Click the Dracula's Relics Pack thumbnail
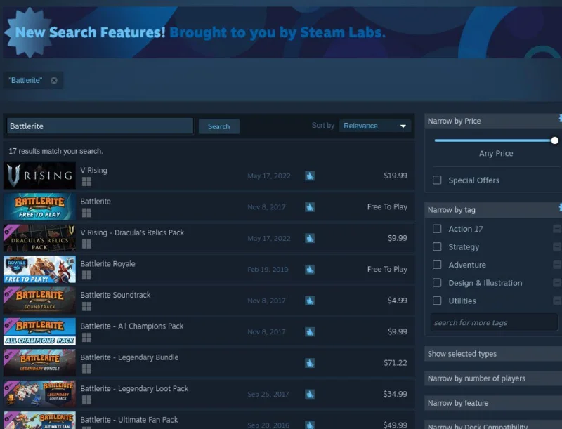The height and width of the screenshot is (429, 562). [39, 238]
